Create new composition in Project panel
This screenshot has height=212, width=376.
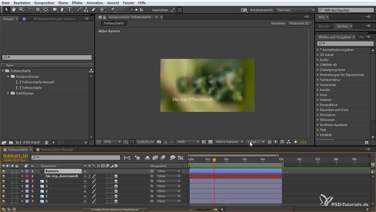tap(19, 142)
